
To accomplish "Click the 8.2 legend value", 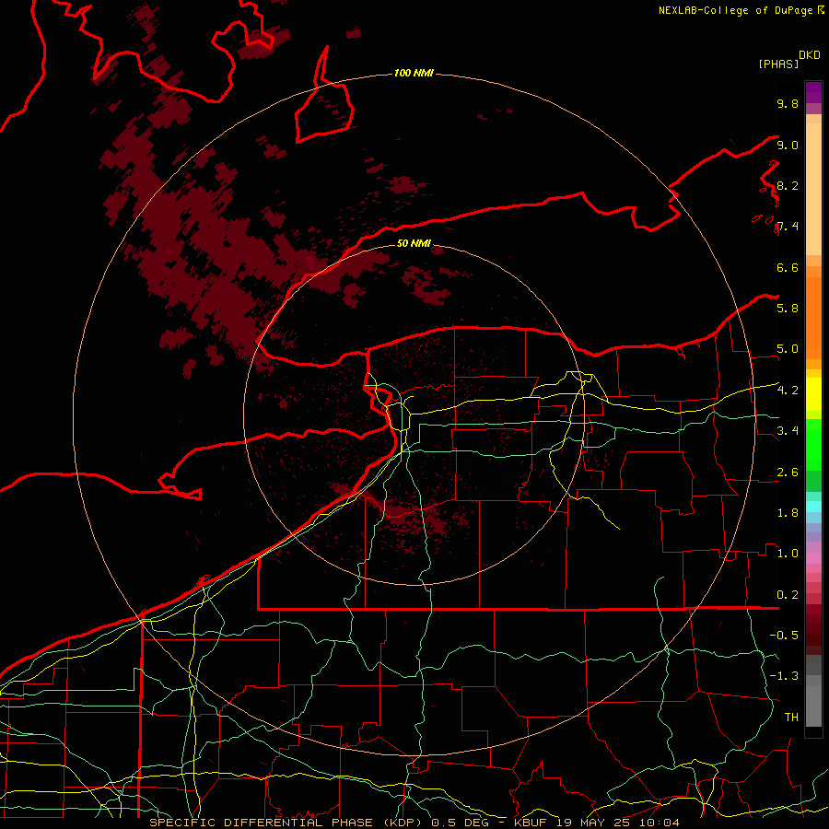I will [x=788, y=185].
